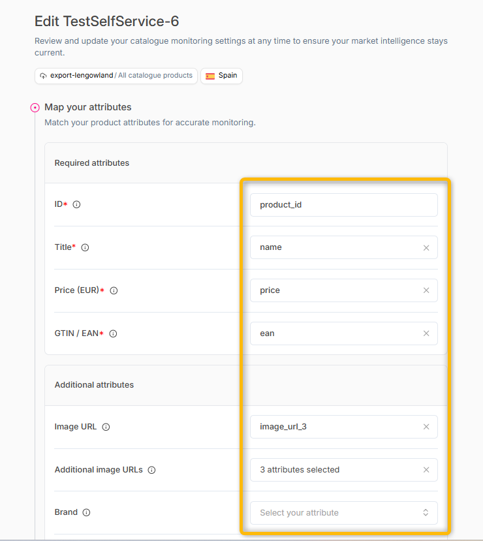
Task: Click the Brand info icon
Action: [87, 513]
